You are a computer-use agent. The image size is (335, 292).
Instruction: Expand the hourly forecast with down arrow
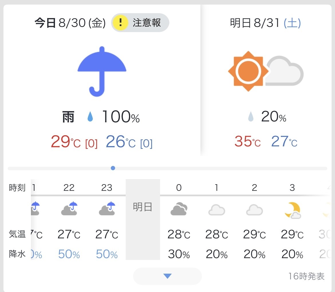[167, 276]
